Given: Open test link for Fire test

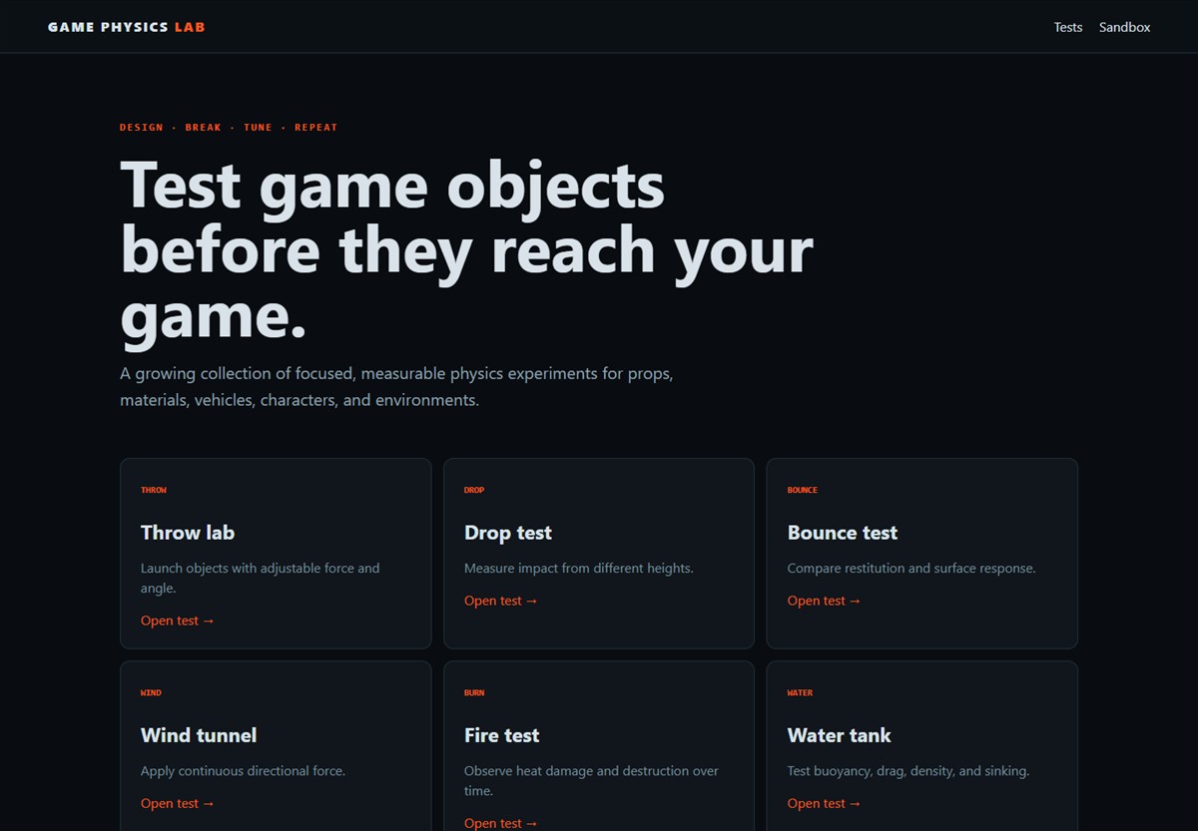Looking at the screenshot, I should (501, 823).
